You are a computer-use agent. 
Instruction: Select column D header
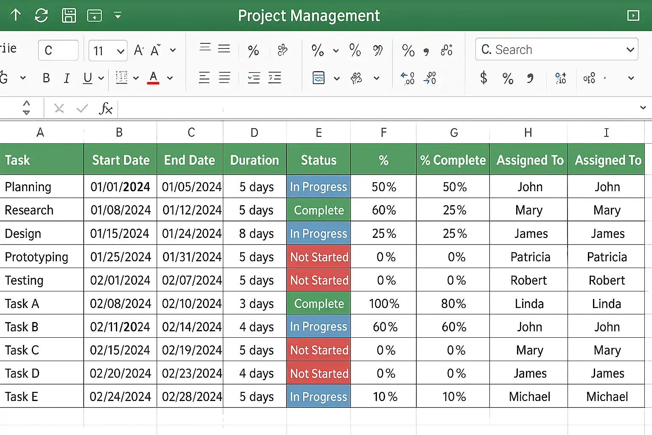(x=255, y=133)
